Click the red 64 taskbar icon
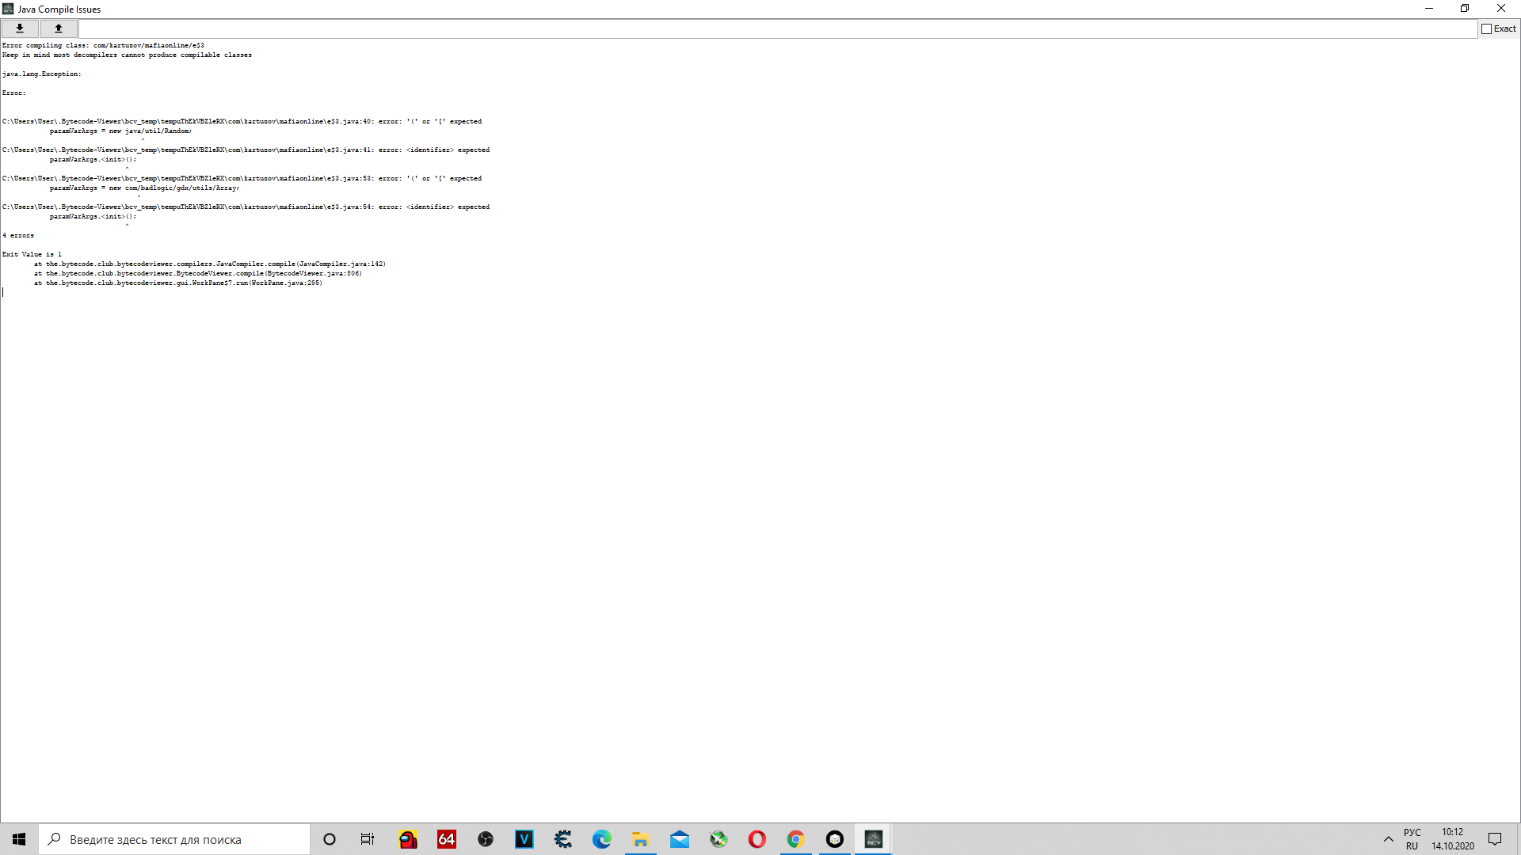 coord(447,838)
